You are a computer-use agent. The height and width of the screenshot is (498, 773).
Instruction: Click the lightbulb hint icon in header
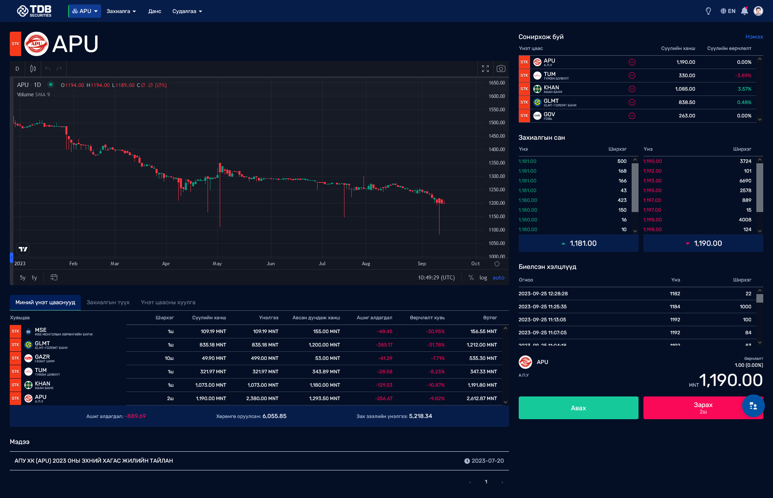coord(708,11)
